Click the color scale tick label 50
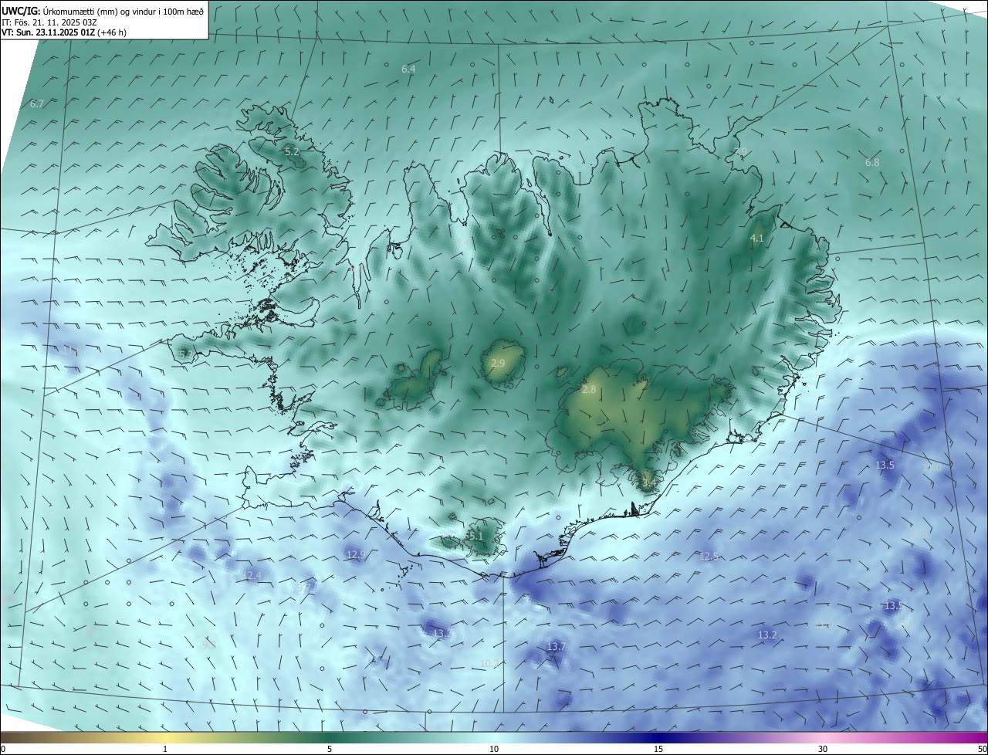The height and width of the screenshot is (755, 988). coord(982,750)
